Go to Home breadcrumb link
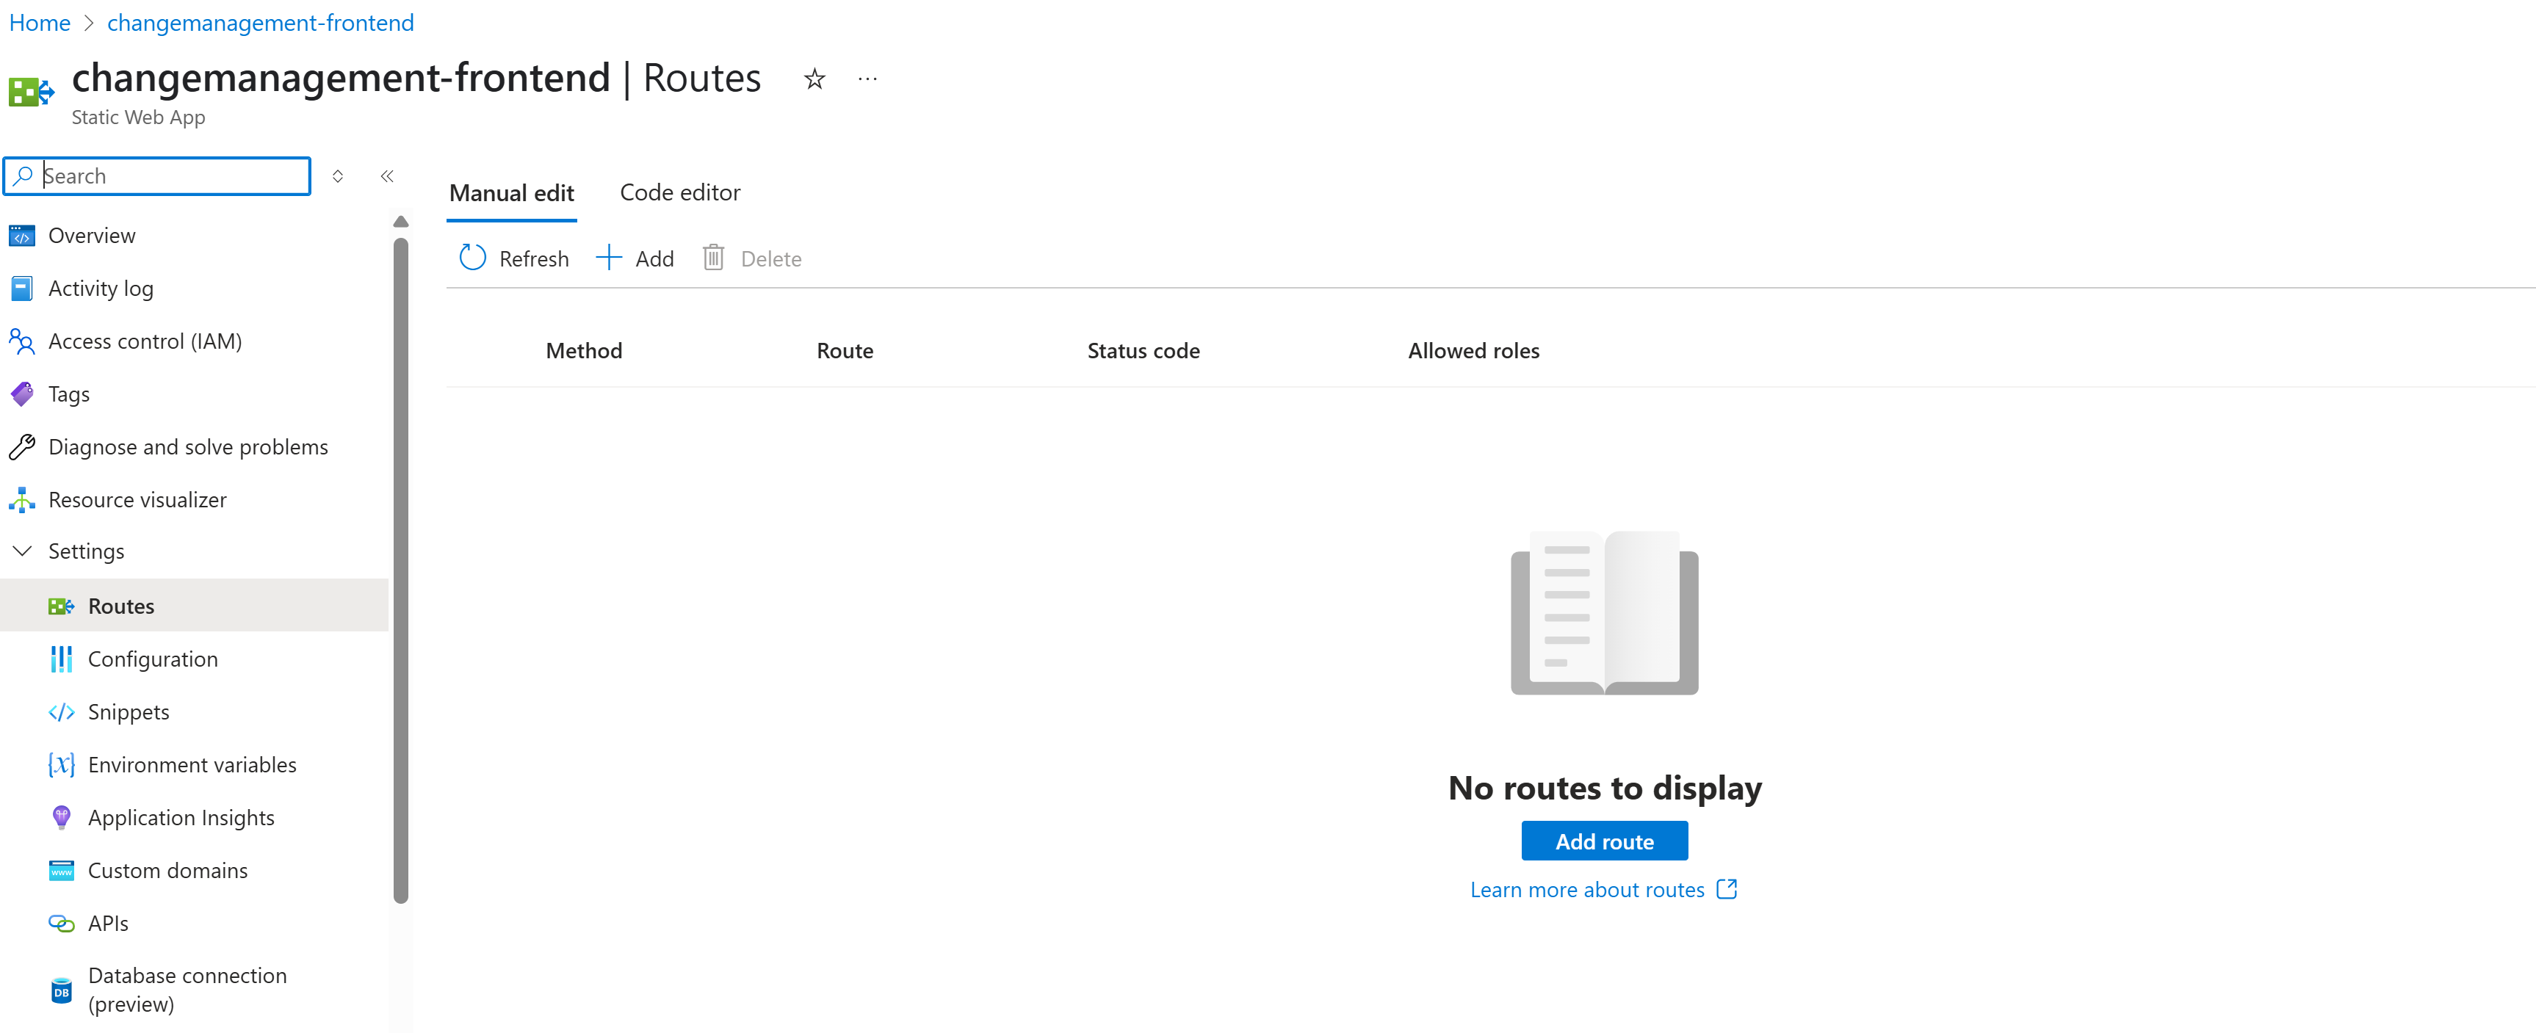 coord(40,23)
